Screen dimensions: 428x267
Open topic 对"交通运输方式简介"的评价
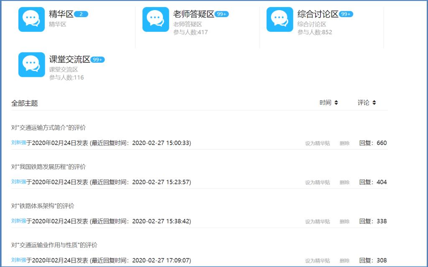pos(48,127)
